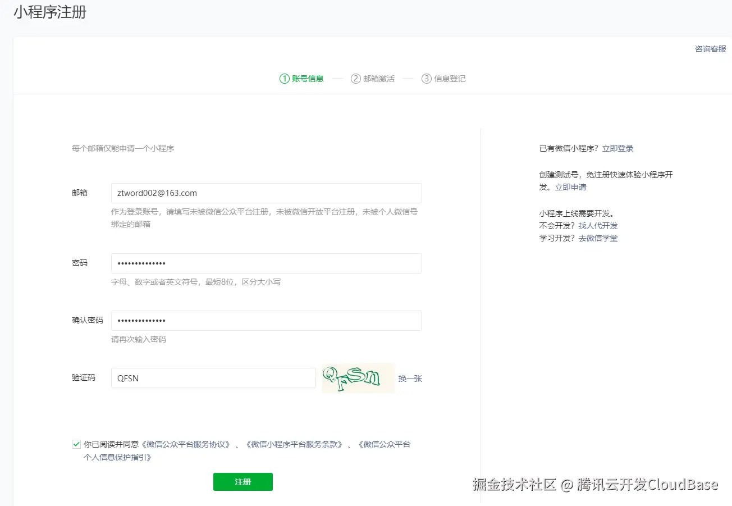This screenshot has height=506, width=732.
Task: Click the verification code input field
Action: (x=213, y=378)
